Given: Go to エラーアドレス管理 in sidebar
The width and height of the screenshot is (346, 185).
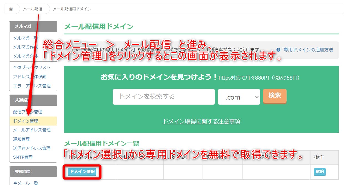Looking at the screenshot, I should pos(32,86).
